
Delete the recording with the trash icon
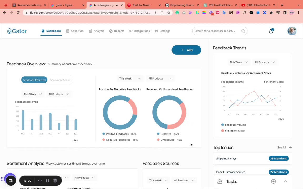[x=55, y=181]
